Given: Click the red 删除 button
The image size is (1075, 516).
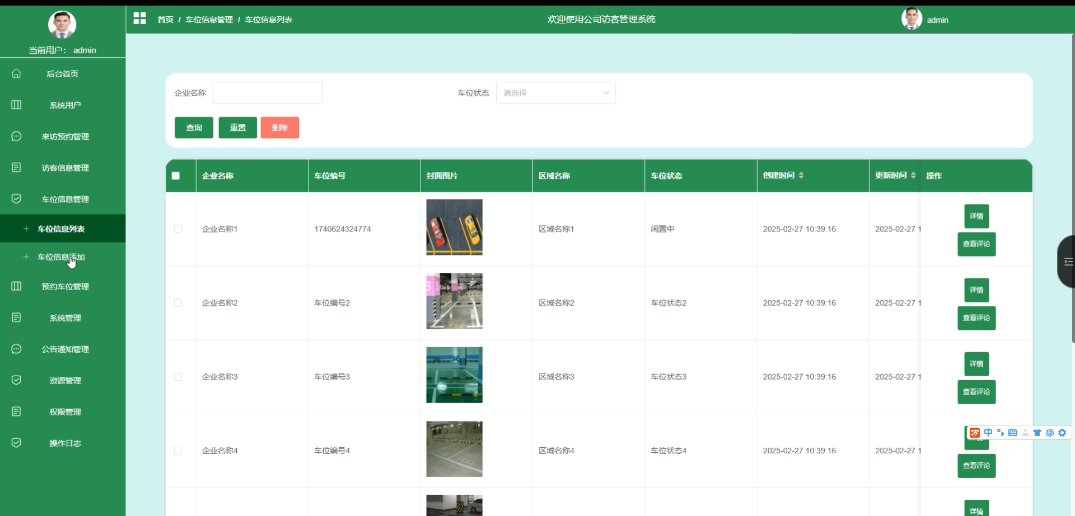Looking at the screenshot, I should tap(279, 127).
